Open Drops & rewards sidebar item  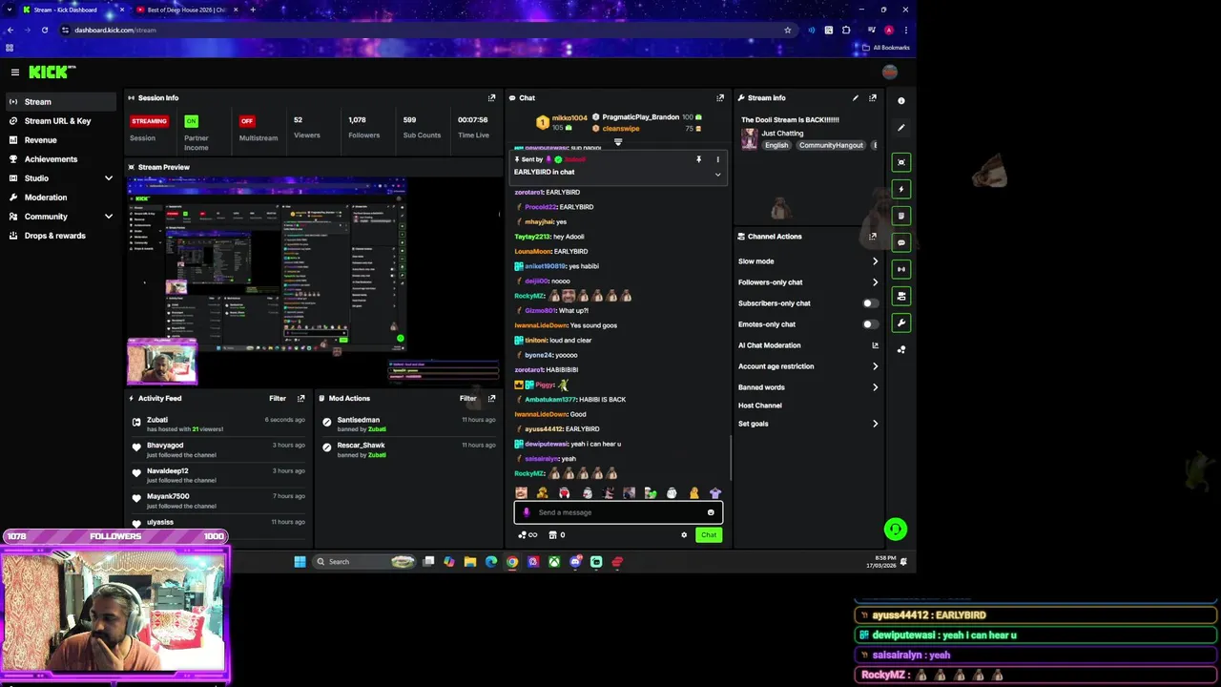[60, 236]
